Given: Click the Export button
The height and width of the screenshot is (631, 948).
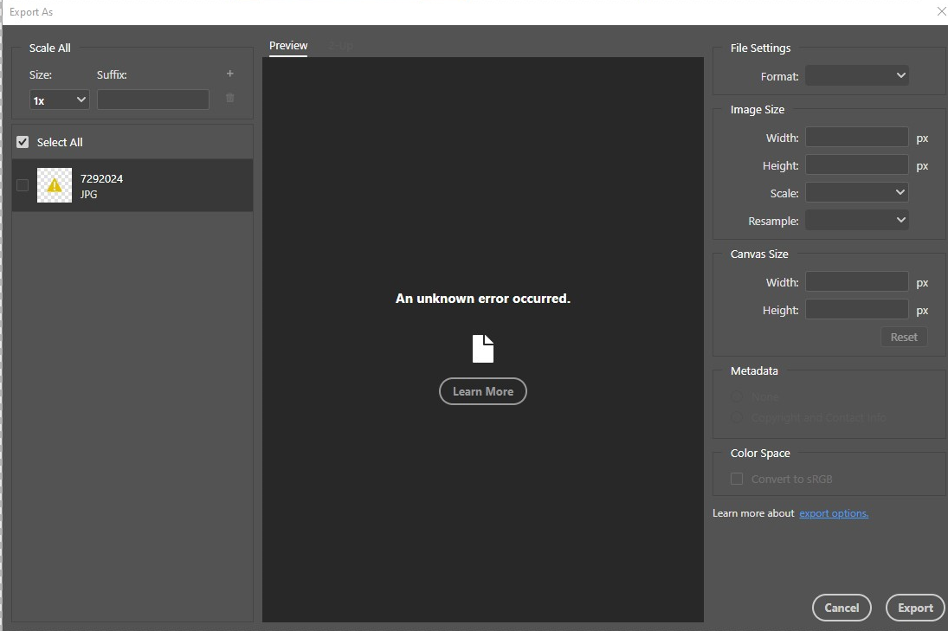Looking at the screenshot, I should tap(915, 608).
